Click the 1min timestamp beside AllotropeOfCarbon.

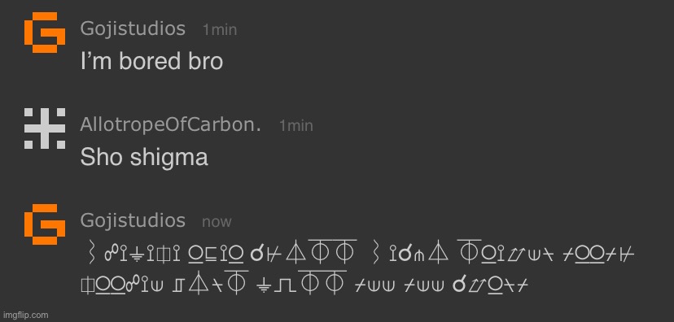point(296,125)
